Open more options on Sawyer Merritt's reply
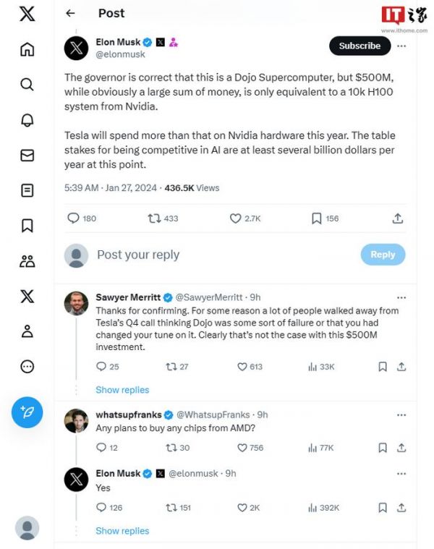The width and height of the screenshot is (434, 549). (x=401, y=297)
